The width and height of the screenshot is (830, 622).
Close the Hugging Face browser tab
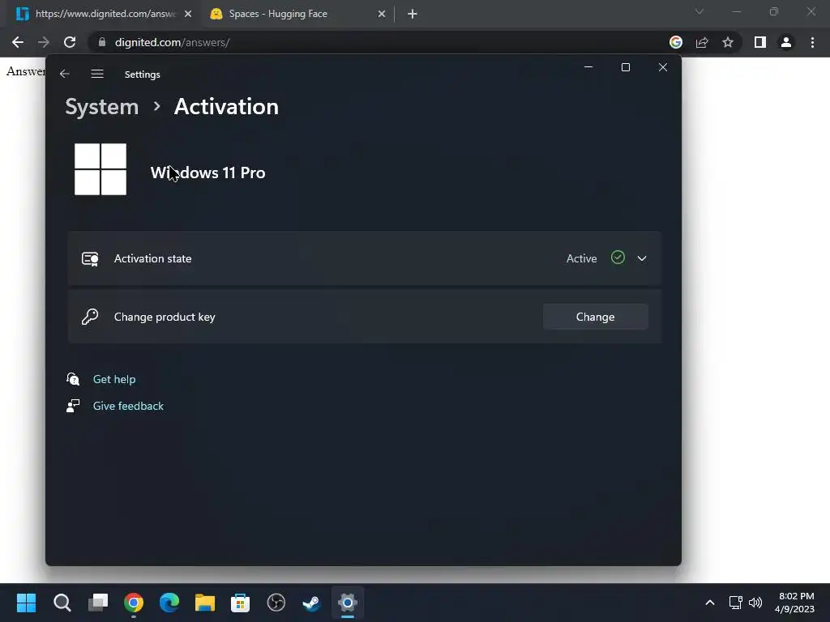coord(382,15)
